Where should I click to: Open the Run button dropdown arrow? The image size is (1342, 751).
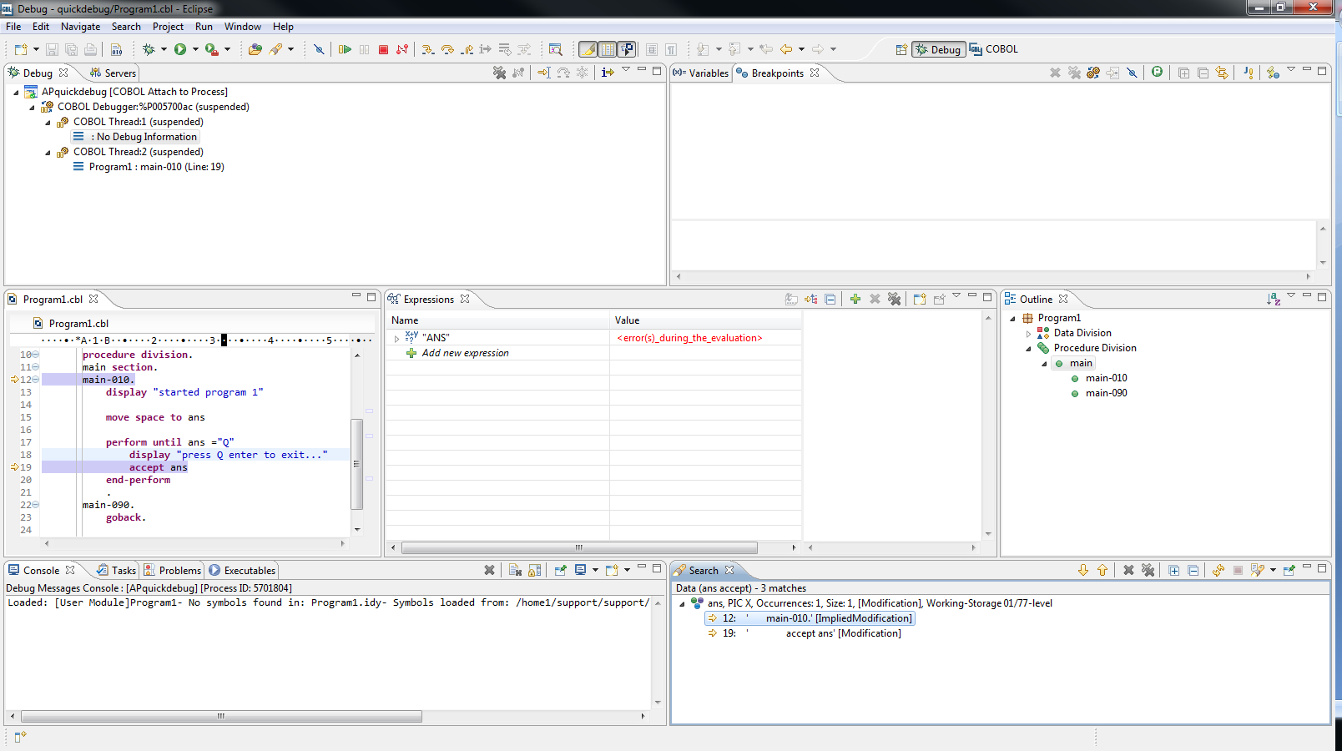click(195, 49)
